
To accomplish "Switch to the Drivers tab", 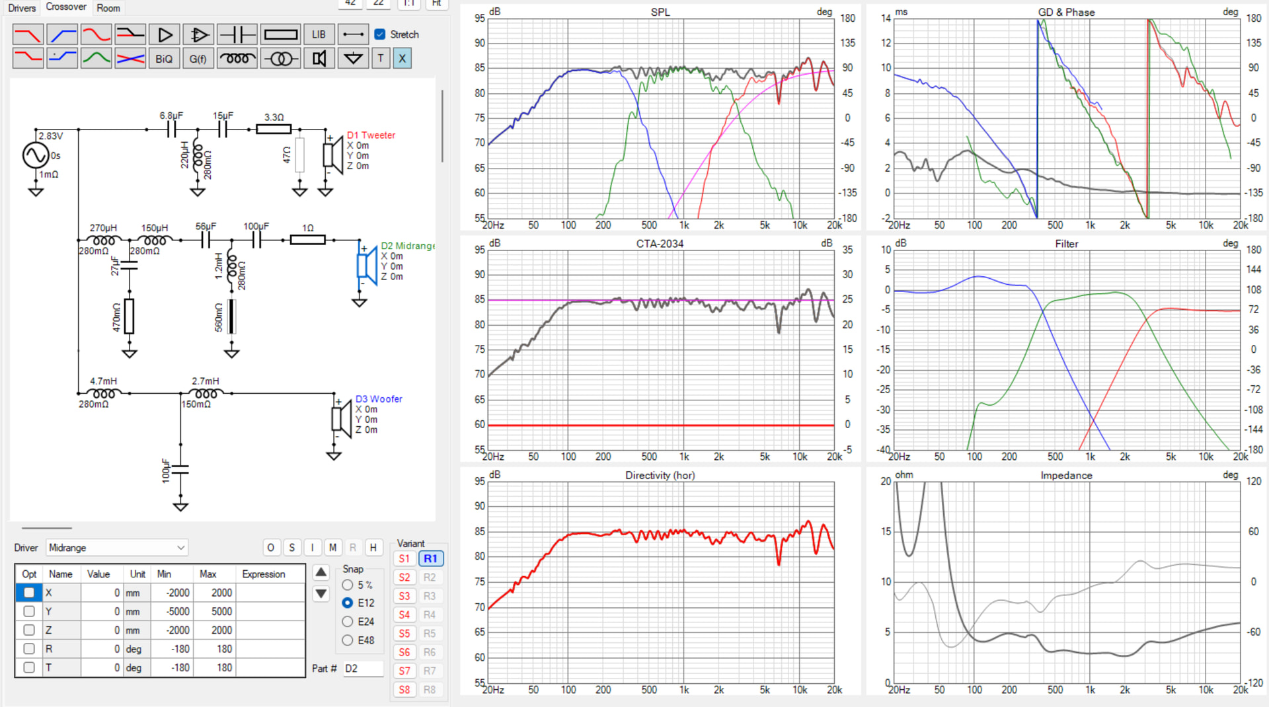I will [22, 8].
